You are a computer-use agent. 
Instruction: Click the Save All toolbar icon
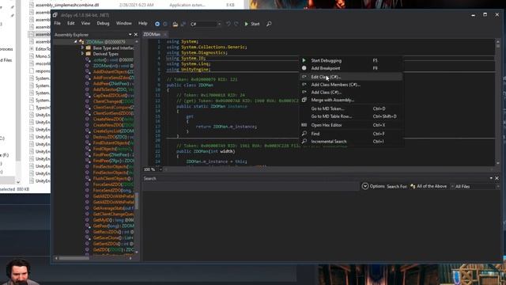click(x=183, y=24)
